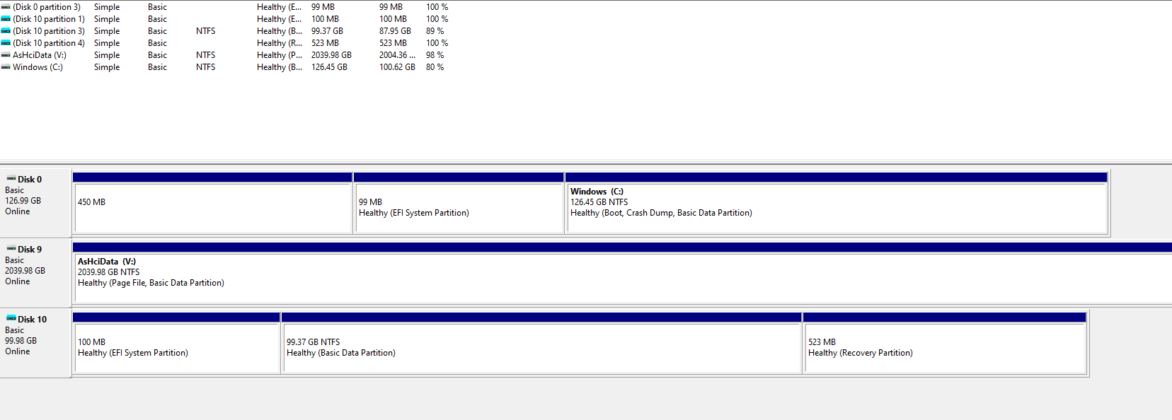The image size is (1172, 420).
Task: Click the 99.37 GB capacity cell in the list
Action: tap(327, 31)
